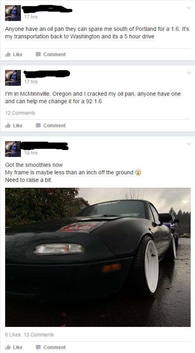195x353 pixels.
Task: Click the profile picture on the McMinnville post
Action: tap(13, 78)
